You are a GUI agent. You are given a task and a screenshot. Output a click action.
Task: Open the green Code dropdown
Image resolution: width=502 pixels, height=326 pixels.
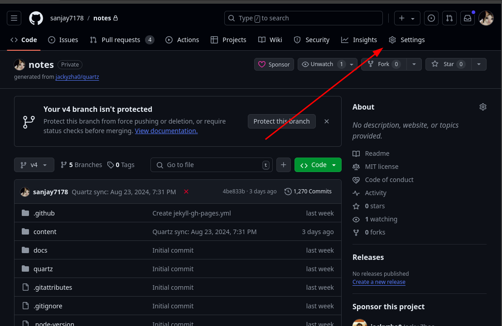318,165
